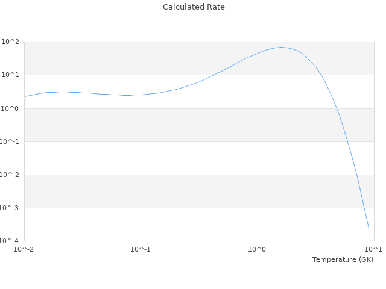
Task: Click the 10^-1 y-axis tick label
Action: 10,141
